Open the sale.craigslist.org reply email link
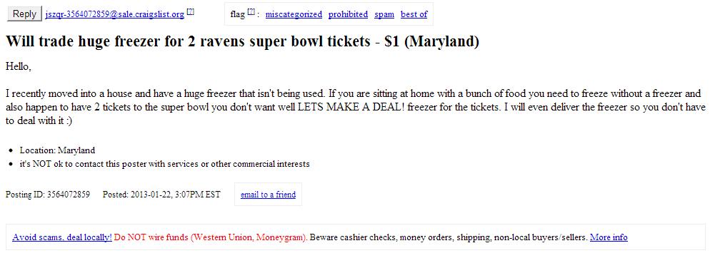The width and height of the screenshot is (715, 263). (115, 14)
